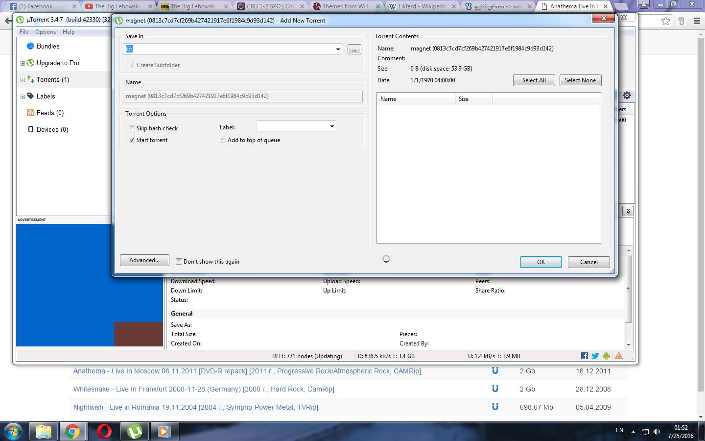Click the browser back arrow
The height and width of the screenshot is (441, 705).
(x=8, y=21)
